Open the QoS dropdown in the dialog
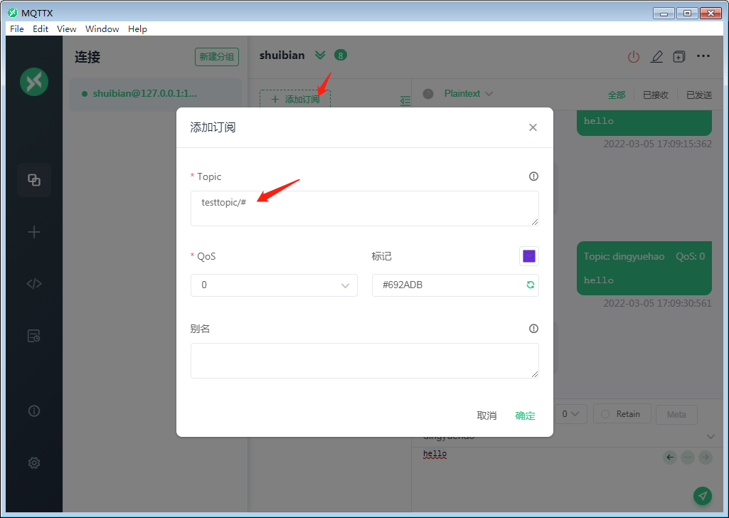The width and height of the screenshot is (729, 518). click(x=274, y=285)
